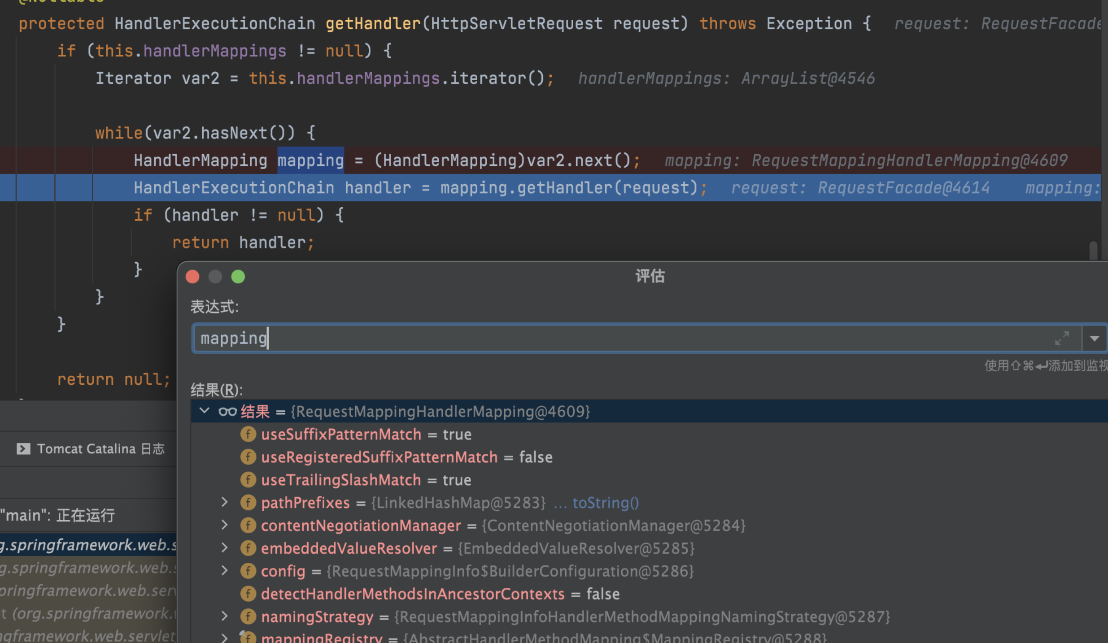This screenshot has height=643, width=1108.
Task: Collapse the 结果 root node
Action: (205, 411)
